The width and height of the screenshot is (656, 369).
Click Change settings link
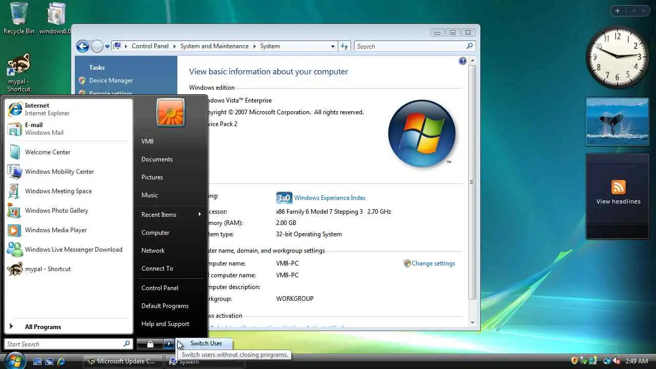pyautogui.click(x=433, y=263)
